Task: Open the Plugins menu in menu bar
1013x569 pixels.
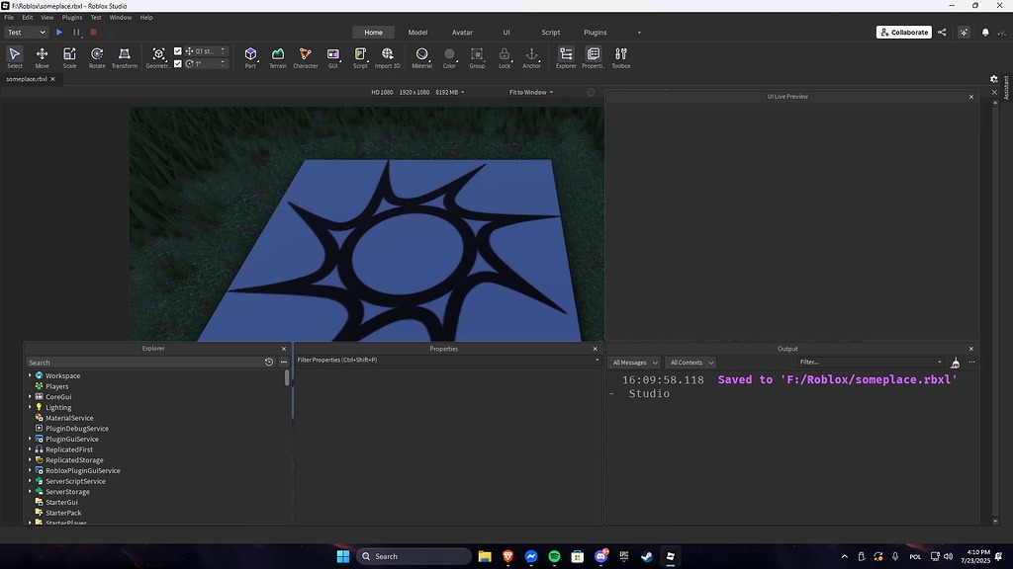Action: 71,18
